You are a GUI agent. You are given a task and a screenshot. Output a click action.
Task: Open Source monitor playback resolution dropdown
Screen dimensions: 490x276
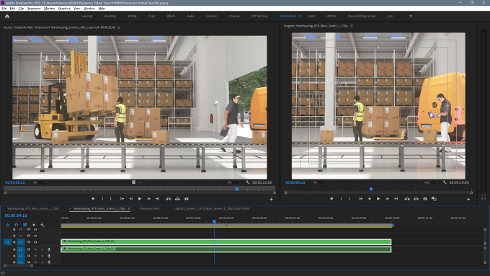(x=234, y=182)
